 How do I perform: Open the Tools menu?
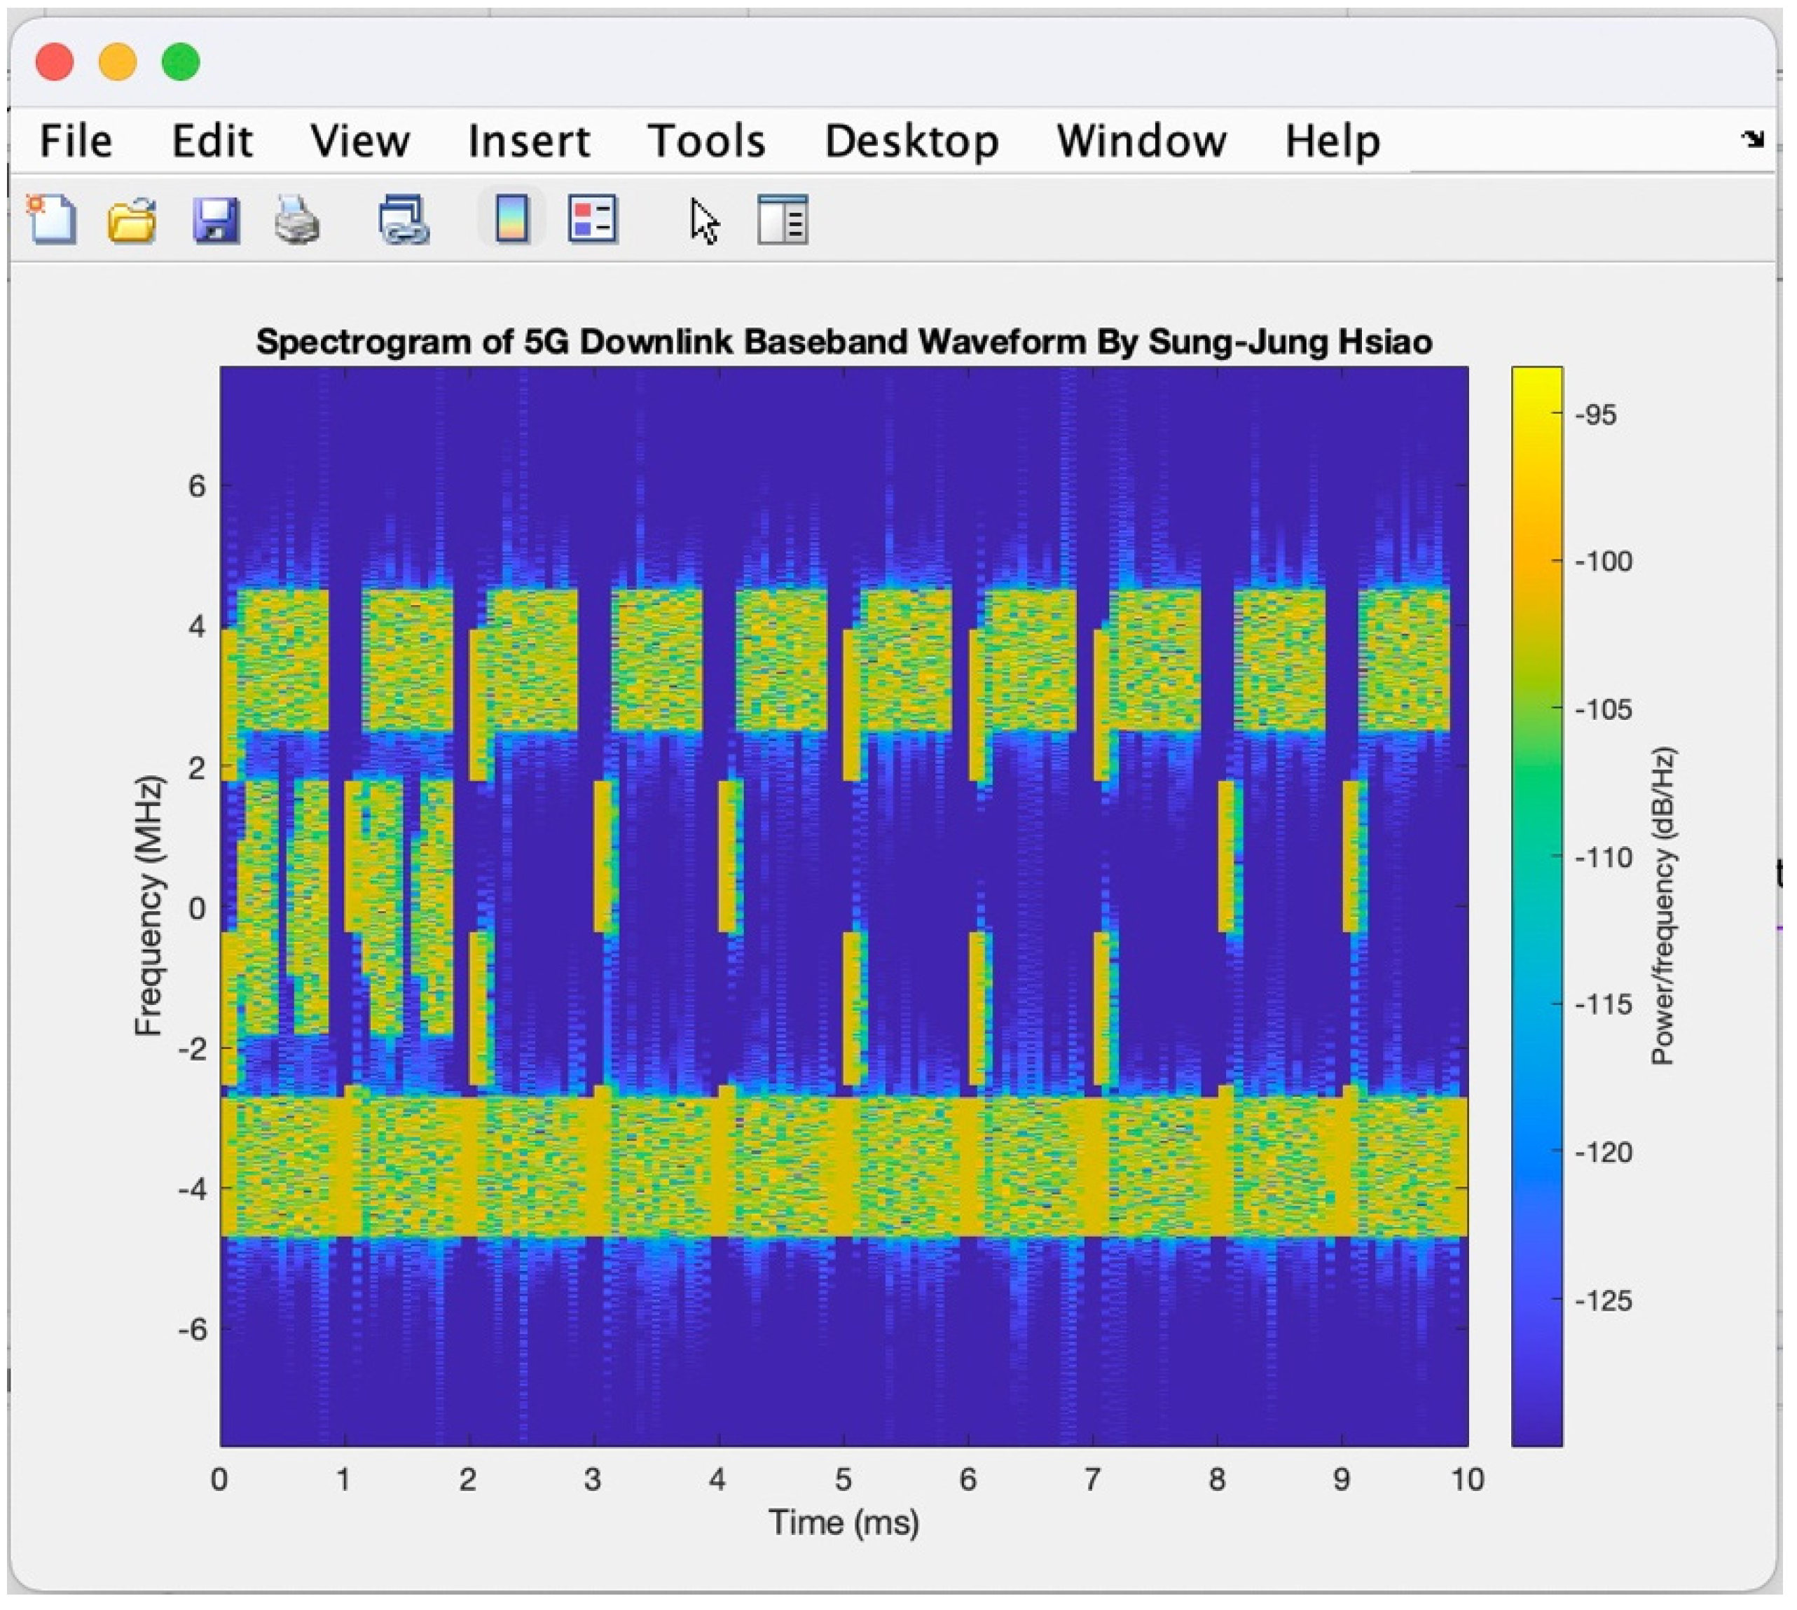[x=706, y=141]
